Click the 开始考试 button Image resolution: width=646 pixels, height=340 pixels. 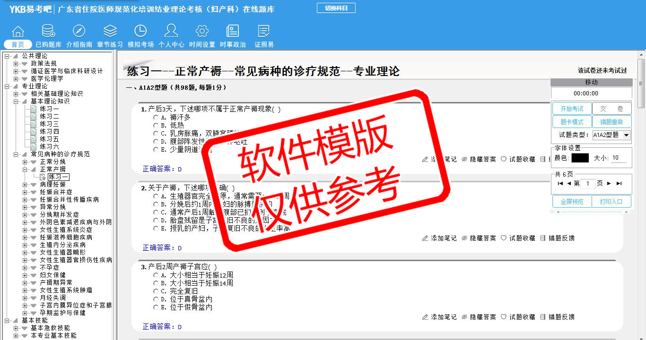tap(572, 109)
